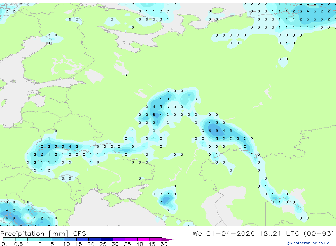Click the '18..21 UTC (00+93)' time text
The height and width of the screenshot is (246, 336).
pyautogui.click(x=297, y=234)
